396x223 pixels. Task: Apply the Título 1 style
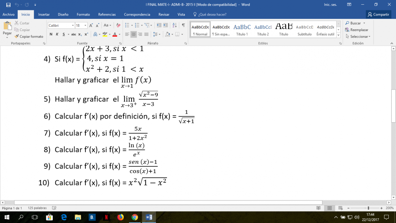242,30
